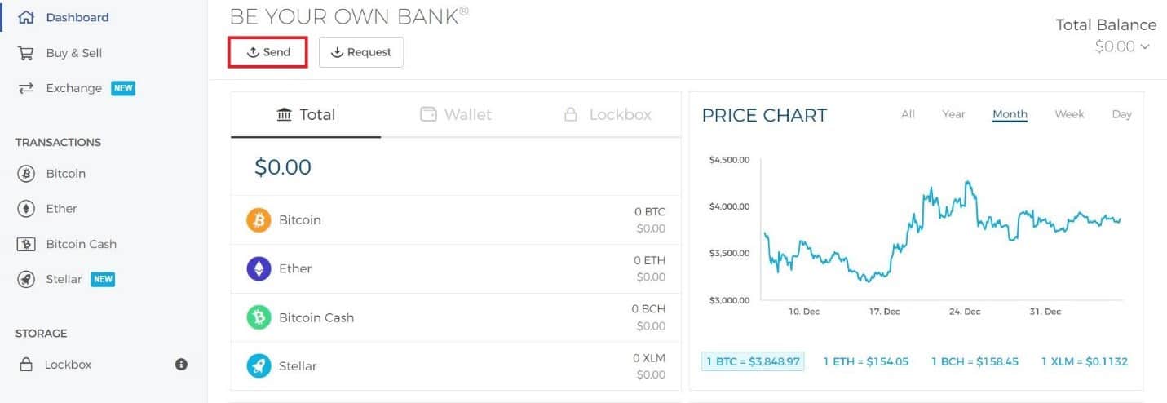Expand the Total Balance dropdown
Image resolution: width=1167 pixels, height=403 pixels.
[1123, 46]
